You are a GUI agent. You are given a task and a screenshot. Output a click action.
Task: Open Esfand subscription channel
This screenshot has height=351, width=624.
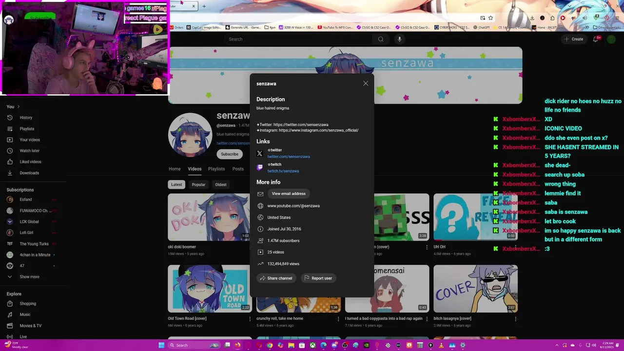26,199
